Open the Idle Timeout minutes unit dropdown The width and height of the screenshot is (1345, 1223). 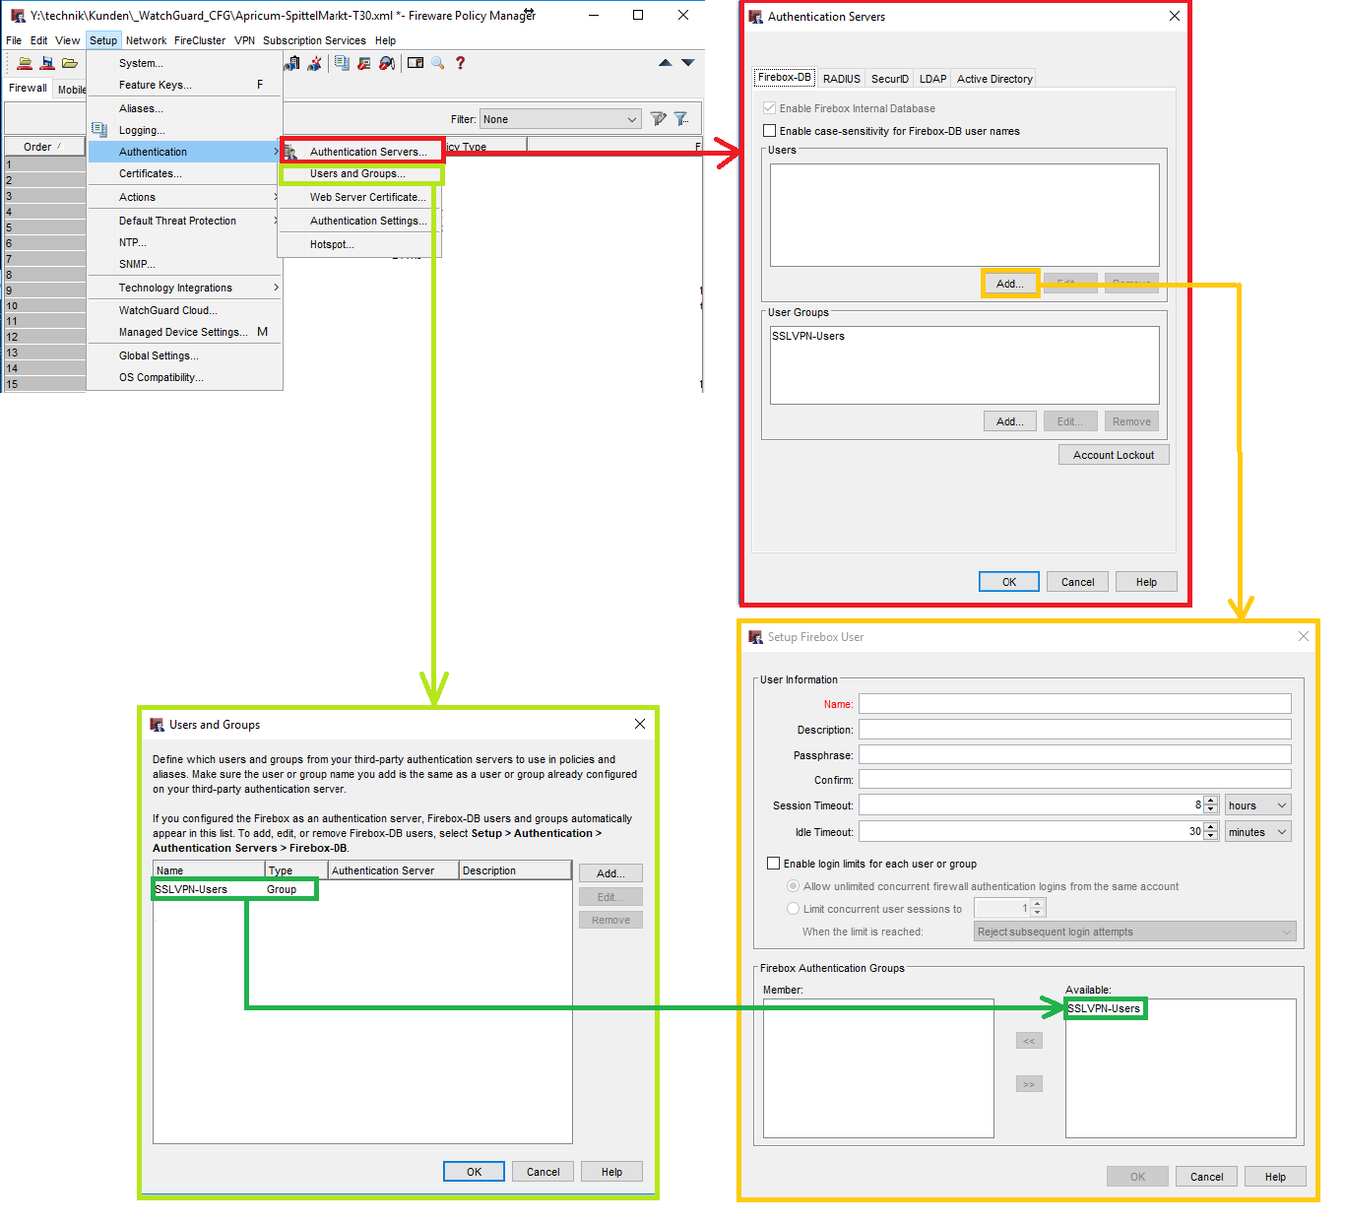[1257, 832]
